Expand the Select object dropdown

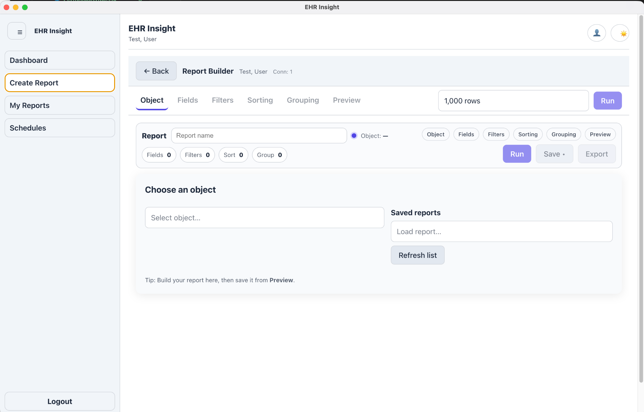264,218
